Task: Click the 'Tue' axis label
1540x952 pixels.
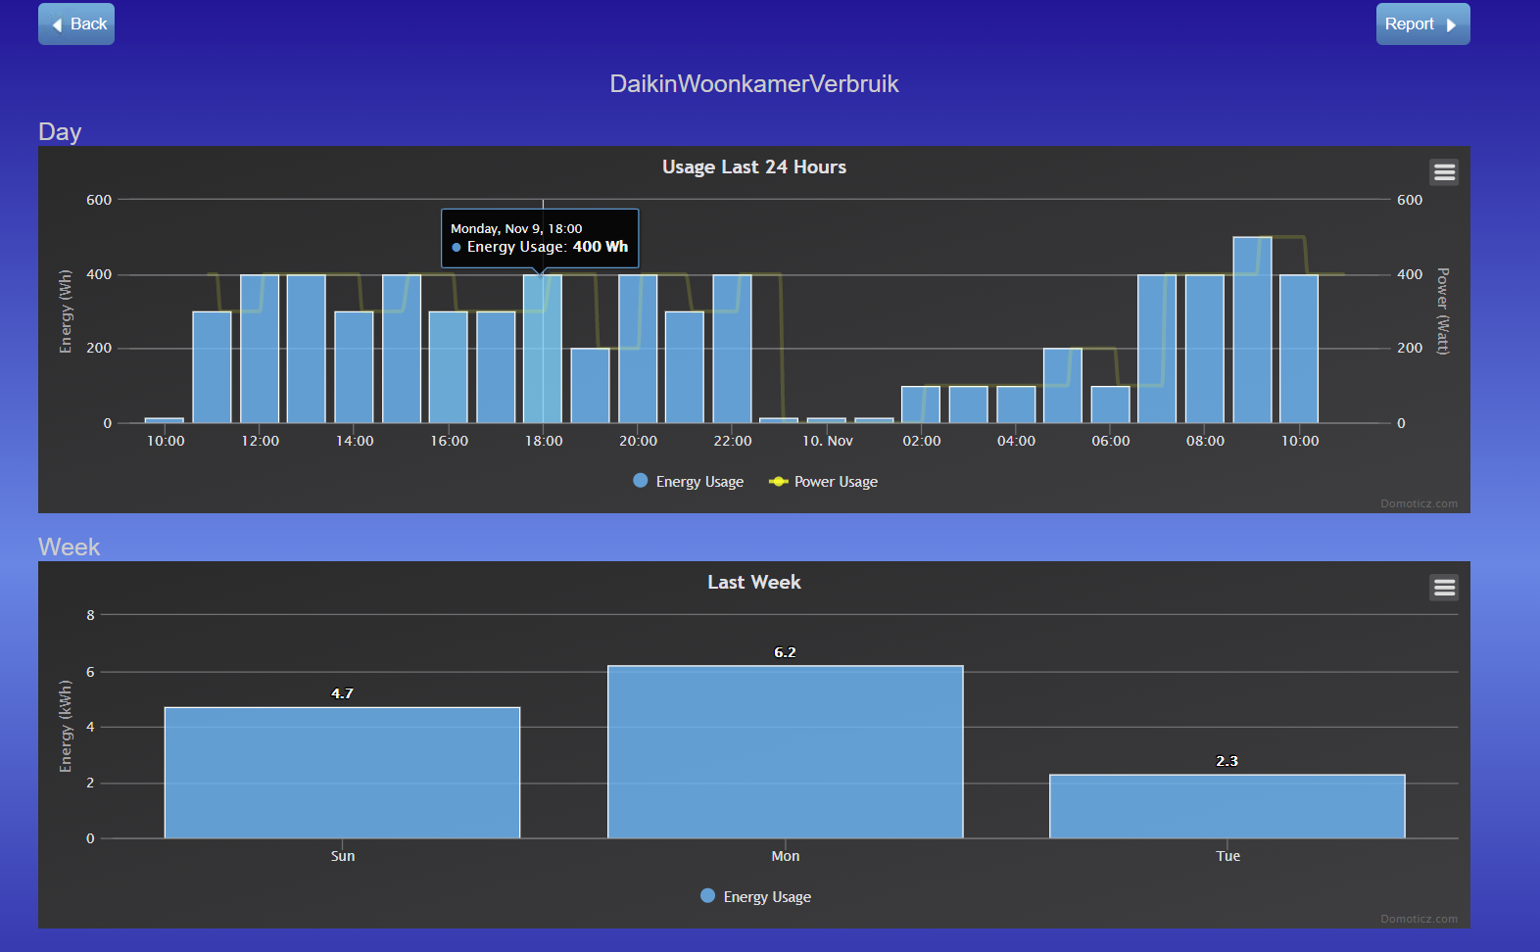Action: [1227, 856]
